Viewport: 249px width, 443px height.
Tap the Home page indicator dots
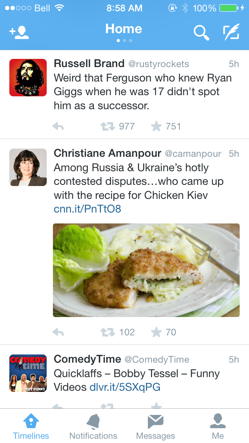pos(124,41)
